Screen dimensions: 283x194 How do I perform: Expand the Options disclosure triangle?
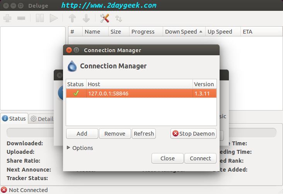coord(69,148)
